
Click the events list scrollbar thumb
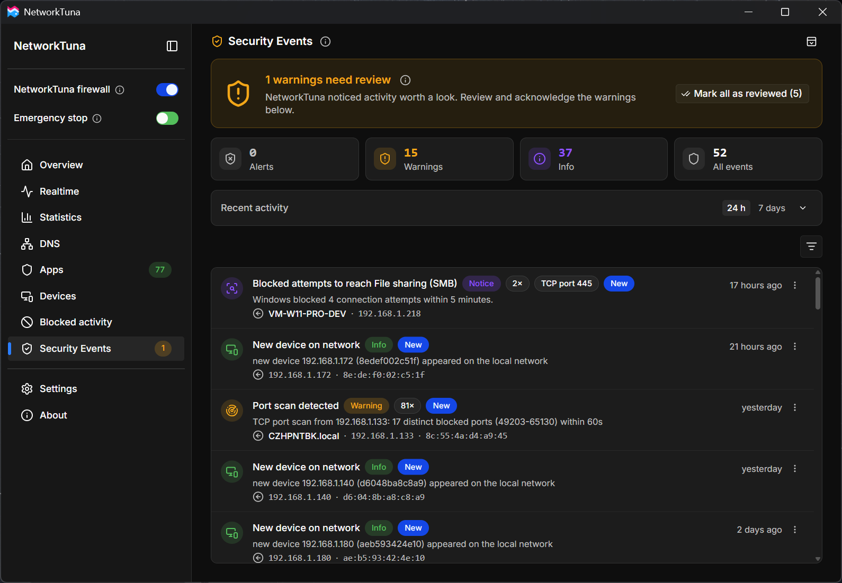click(818, 293)
